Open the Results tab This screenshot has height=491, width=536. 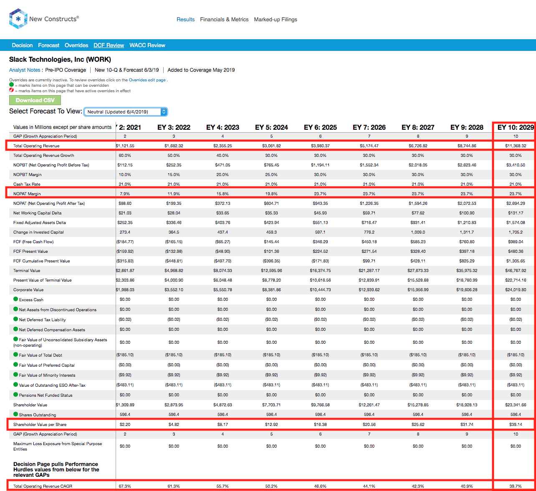coord(185,20)
